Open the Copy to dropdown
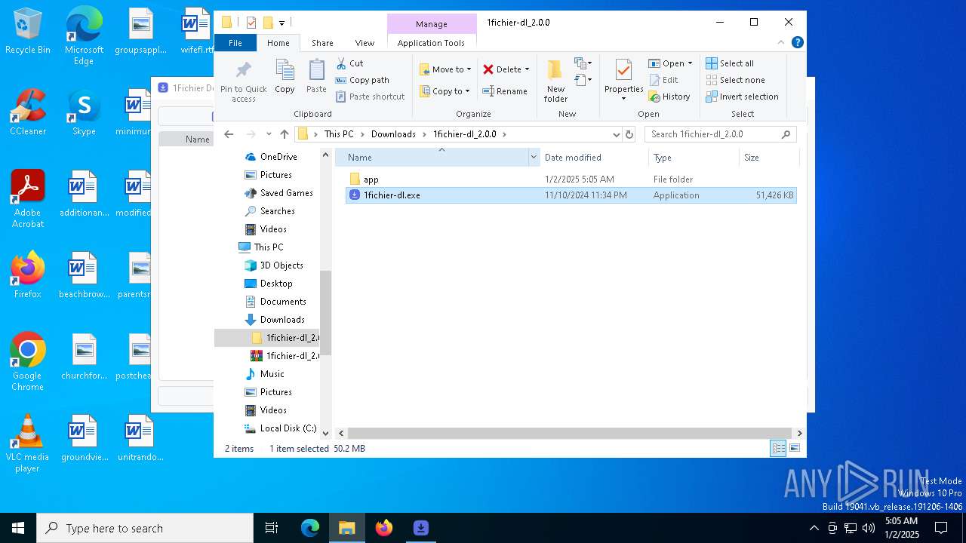Screen dimensions: 966x543 point(445,91)
